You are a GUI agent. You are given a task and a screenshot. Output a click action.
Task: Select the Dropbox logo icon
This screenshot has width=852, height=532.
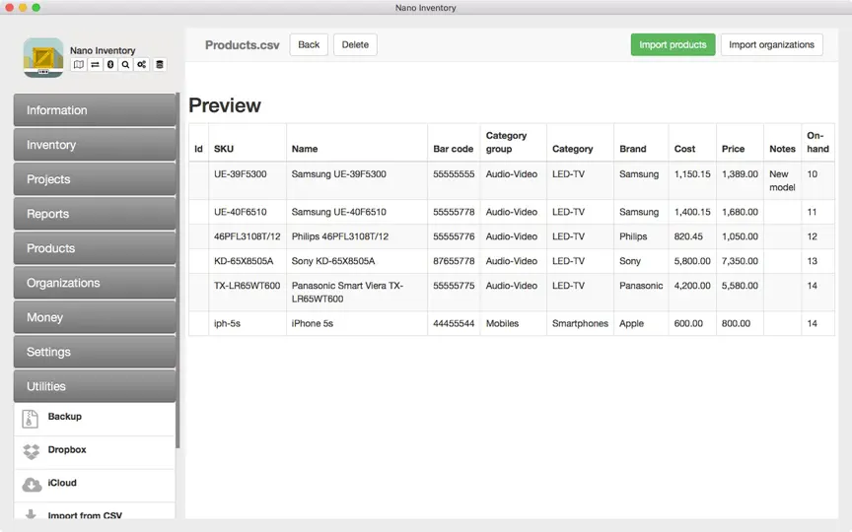(32, 451)
